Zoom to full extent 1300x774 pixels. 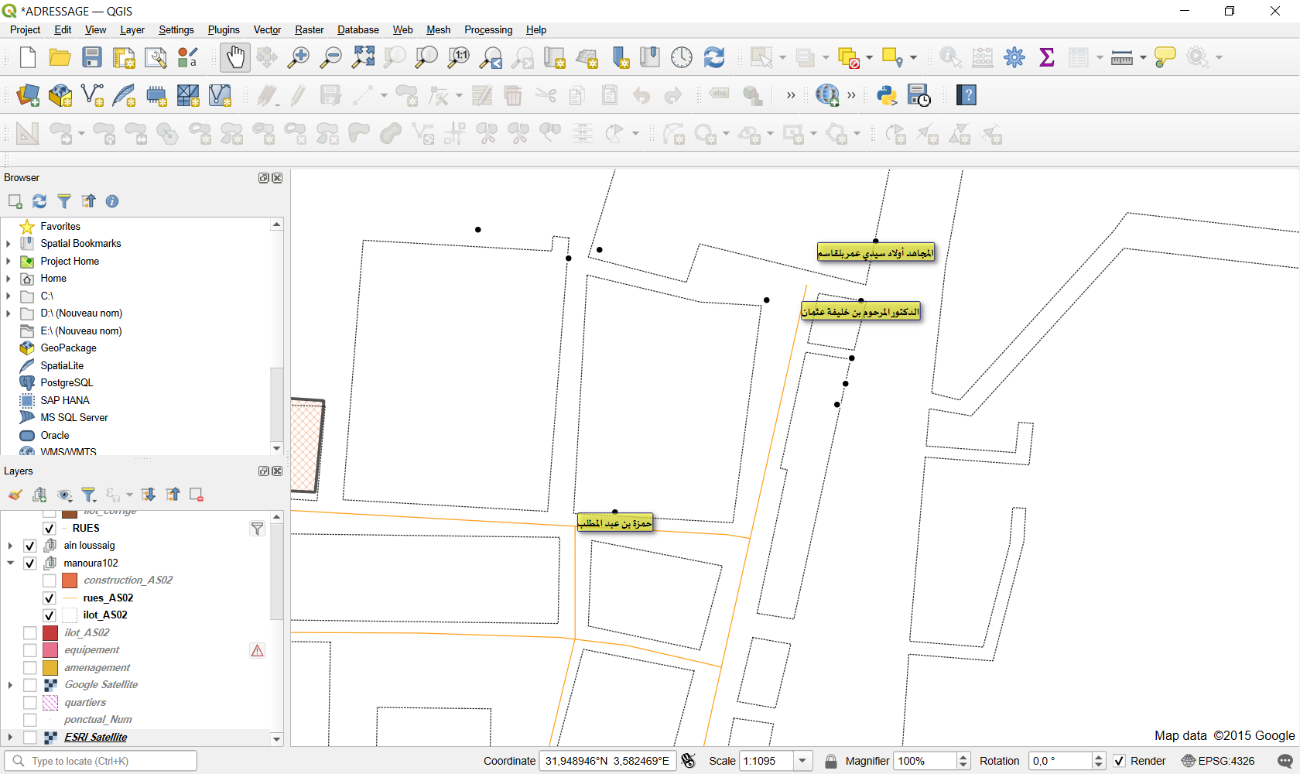pyautogui.click(x=363, y=57)
